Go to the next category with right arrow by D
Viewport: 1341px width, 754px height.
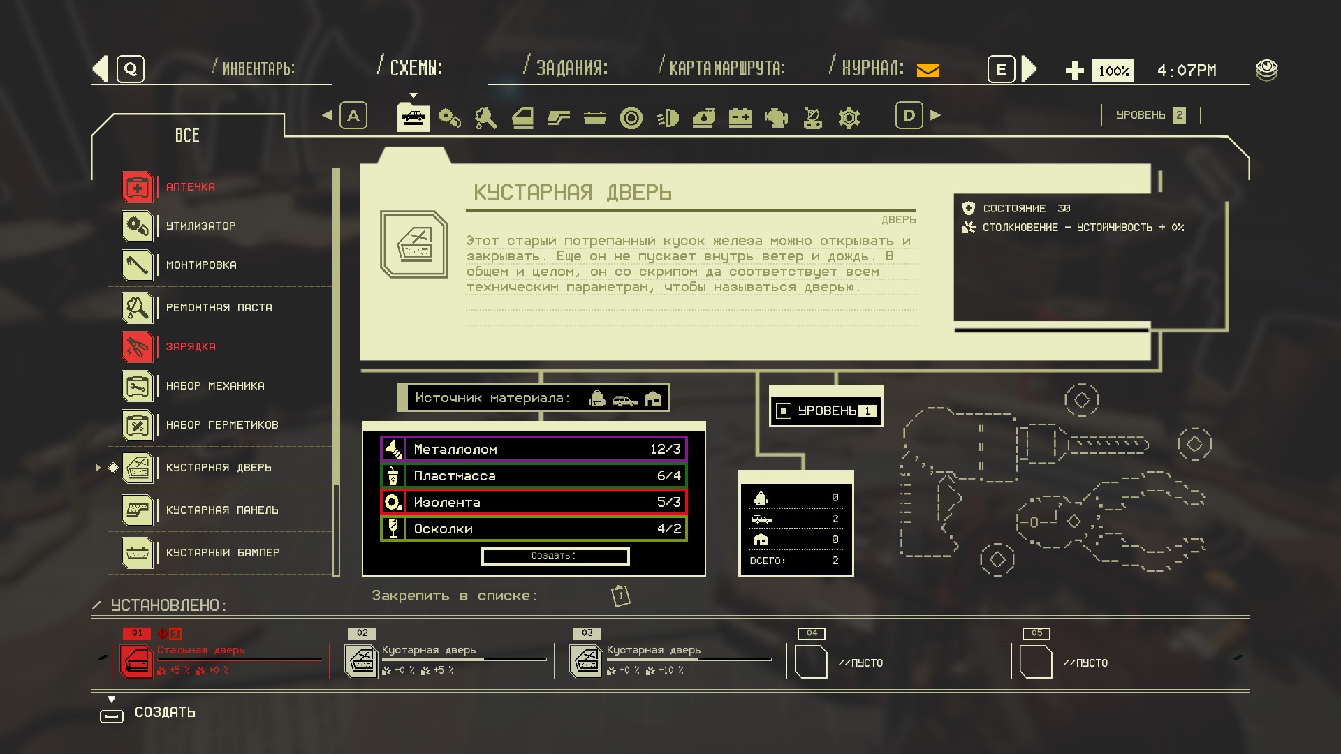936,115
